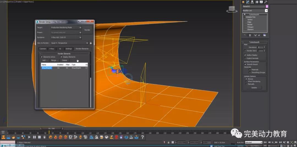Select the Manually update radio button

click(246, 84)
